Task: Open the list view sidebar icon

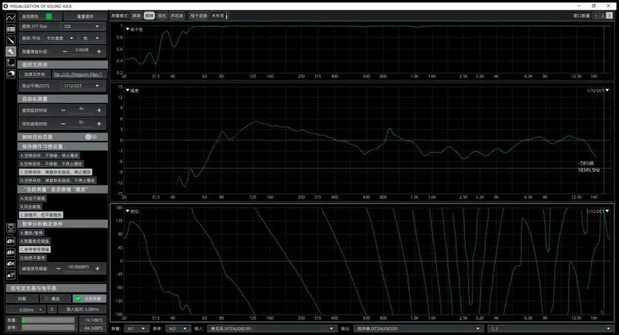Action: tap(10, 29)
